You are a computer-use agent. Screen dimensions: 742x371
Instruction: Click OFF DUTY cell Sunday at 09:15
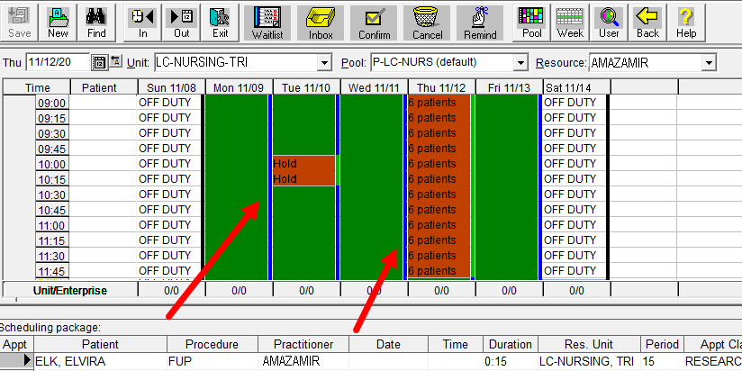click(169, 117)
